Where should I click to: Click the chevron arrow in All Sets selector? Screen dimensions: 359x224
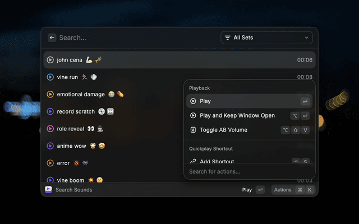[306, 38]
